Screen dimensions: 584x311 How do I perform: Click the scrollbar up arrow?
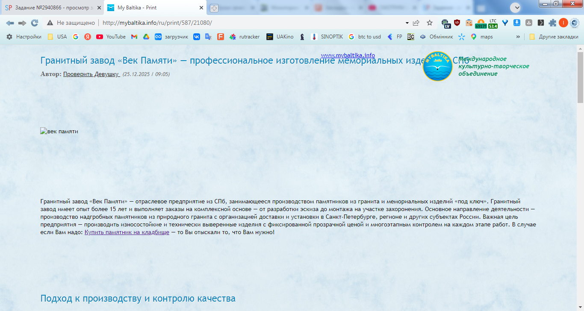coord(580,48)
